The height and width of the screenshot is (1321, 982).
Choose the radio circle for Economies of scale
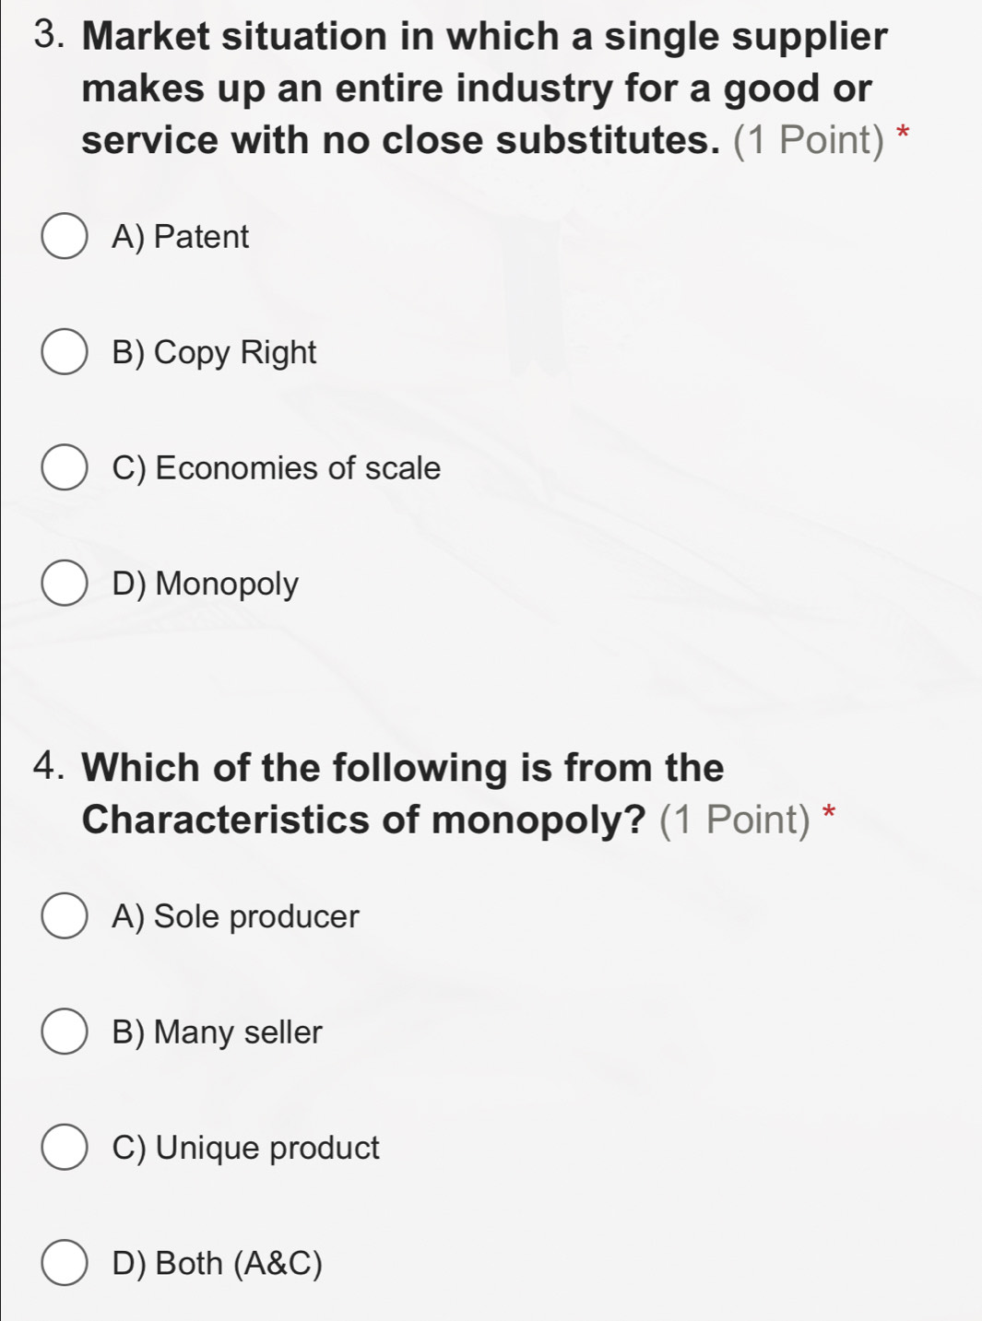(65, 467)
